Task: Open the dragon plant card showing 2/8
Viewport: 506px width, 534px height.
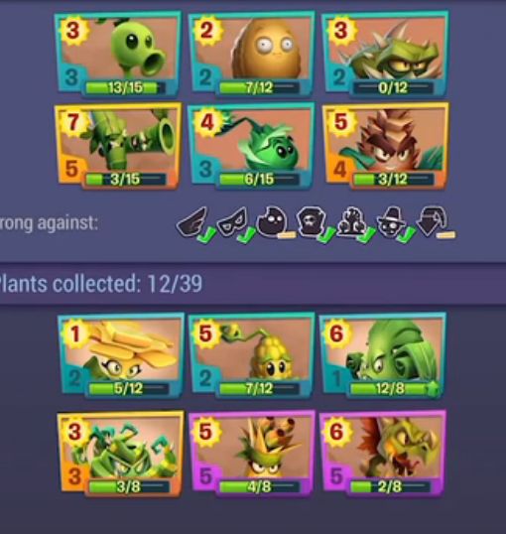Action: coord(383,454)
